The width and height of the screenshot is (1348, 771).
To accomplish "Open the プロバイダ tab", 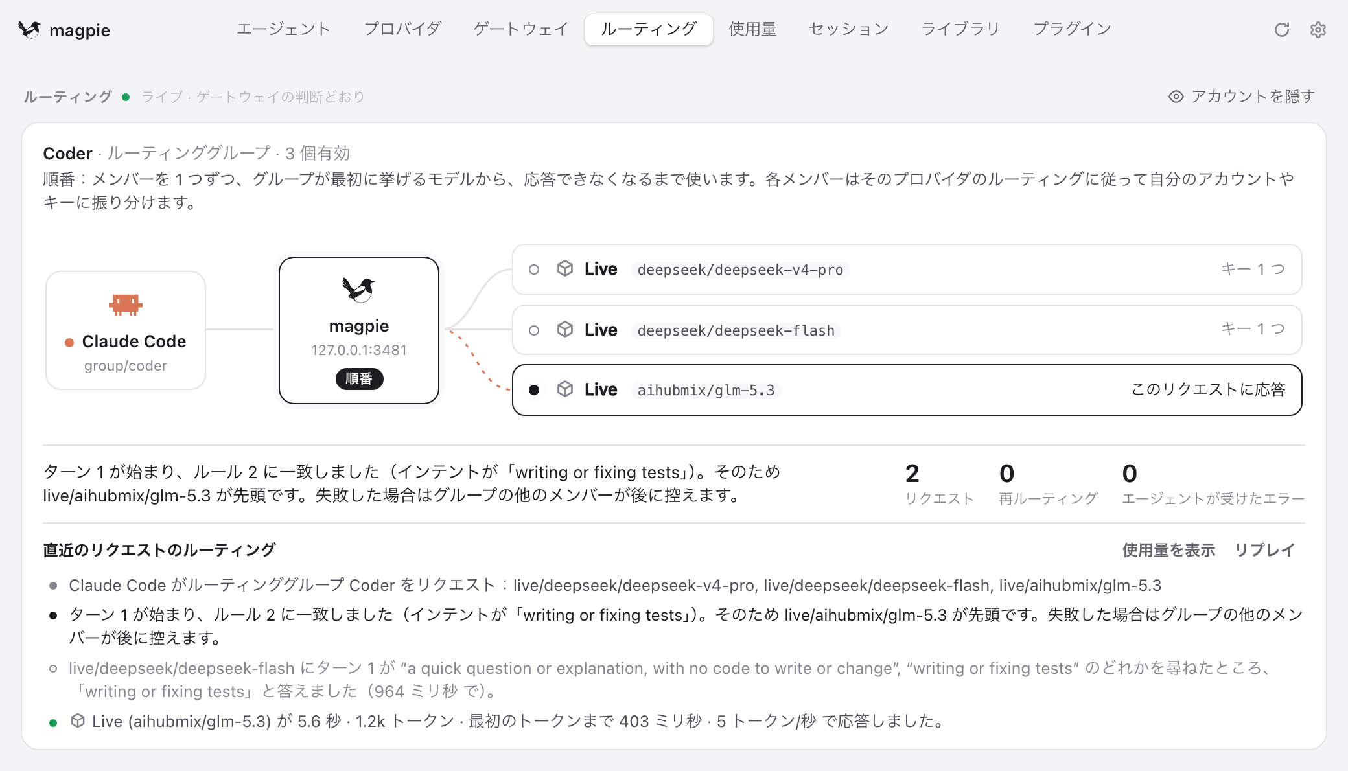I will click(x=402, y=29).
